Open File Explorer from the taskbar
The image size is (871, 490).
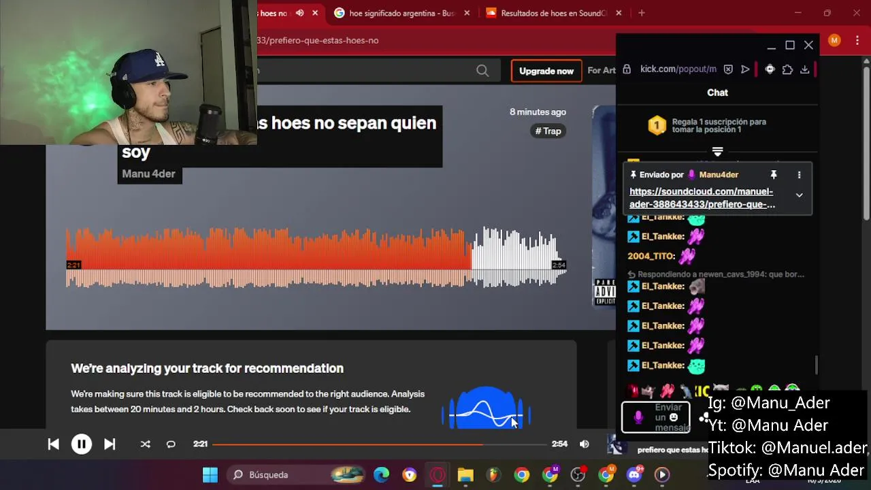tap(465, 474)
